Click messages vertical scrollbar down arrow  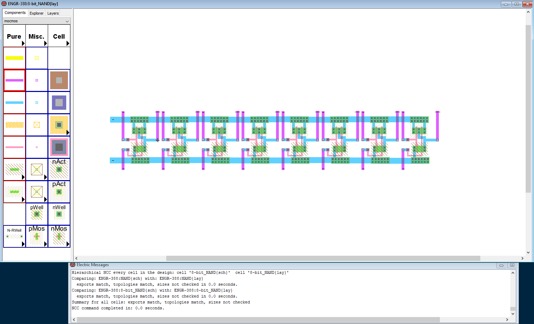pos(513,314)
